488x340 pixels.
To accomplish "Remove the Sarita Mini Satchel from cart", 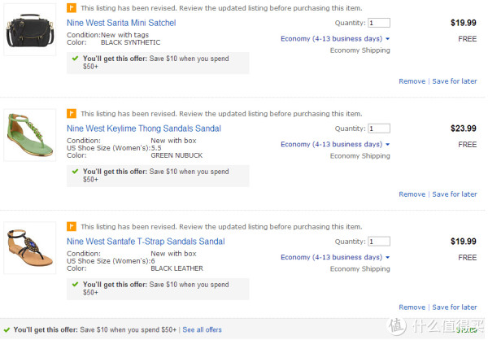I will (412, 81).
